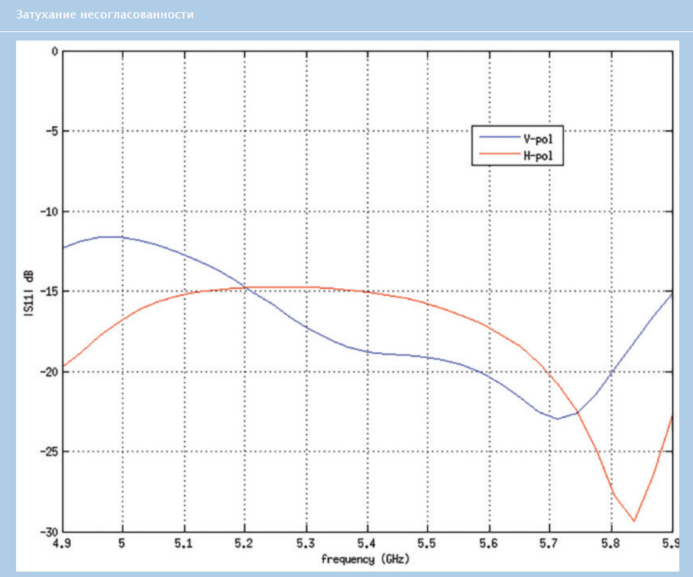Screen dimensions: 693x577
Task: Click the "Затухание несогласованности" header title
Action: point(105,15)
